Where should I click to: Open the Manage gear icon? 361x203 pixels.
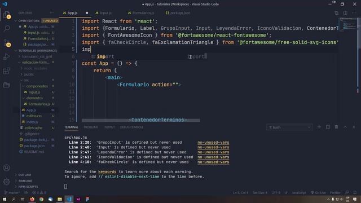(x=6, y=182)
